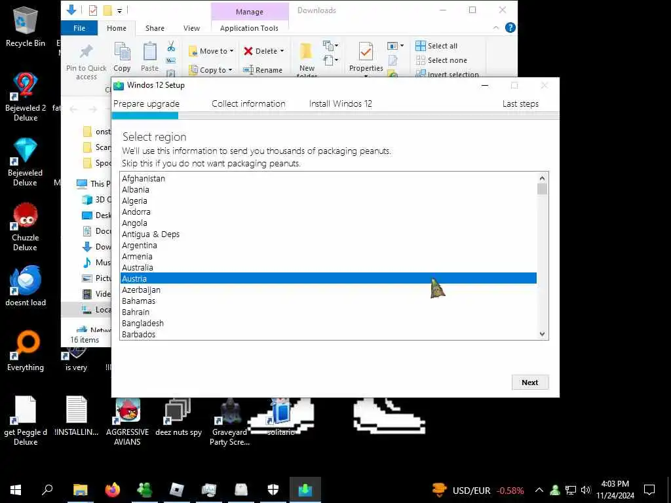Screen dimensions: 671x503
Task: Launch AGGRESSIVE AVIANS desktop shortcut
Action: click(x=128, y=422)
